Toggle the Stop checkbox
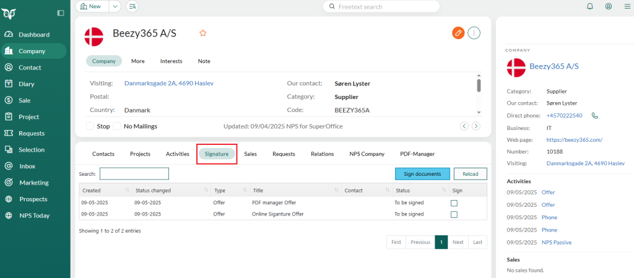The width and height of the screenshot is (634, 278). [x=90, y=126]
